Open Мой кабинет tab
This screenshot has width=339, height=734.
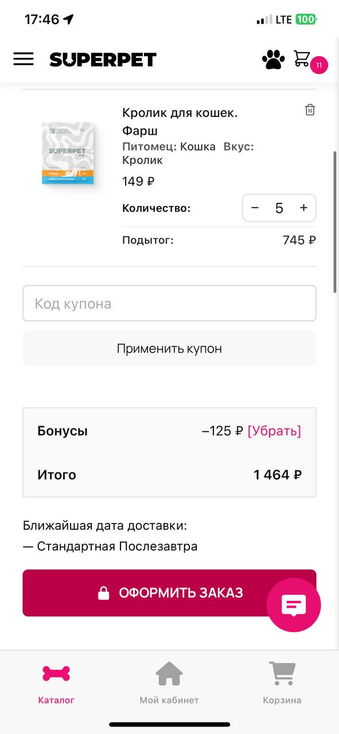click(x=169, y=684)
